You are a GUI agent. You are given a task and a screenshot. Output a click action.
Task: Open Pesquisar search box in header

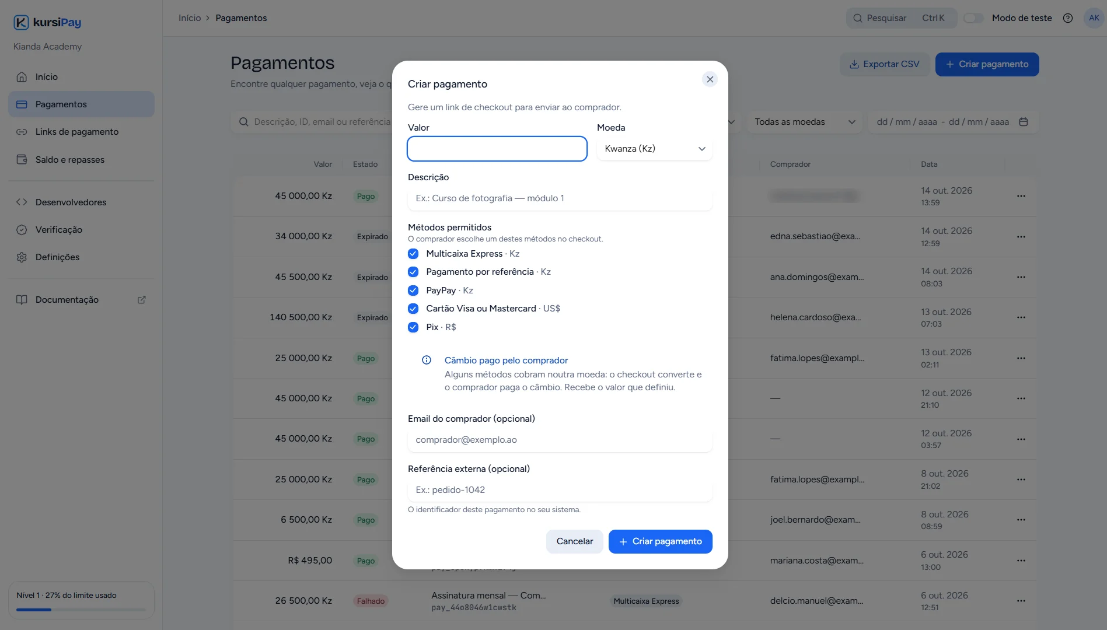pos(901,18)
